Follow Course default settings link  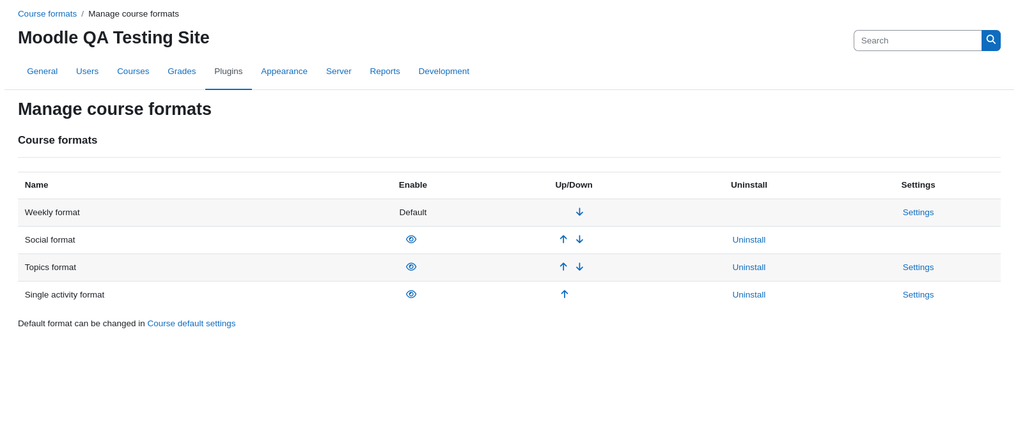[x=191, y=324]
